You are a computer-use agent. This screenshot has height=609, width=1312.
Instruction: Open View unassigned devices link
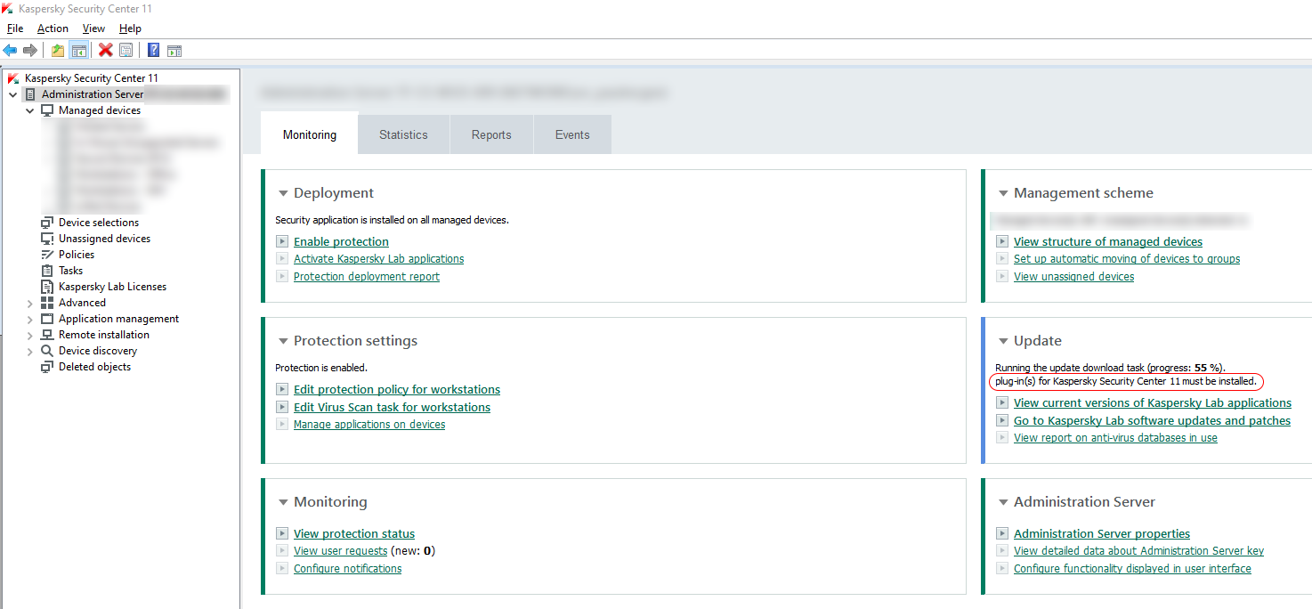point(1073,277)
